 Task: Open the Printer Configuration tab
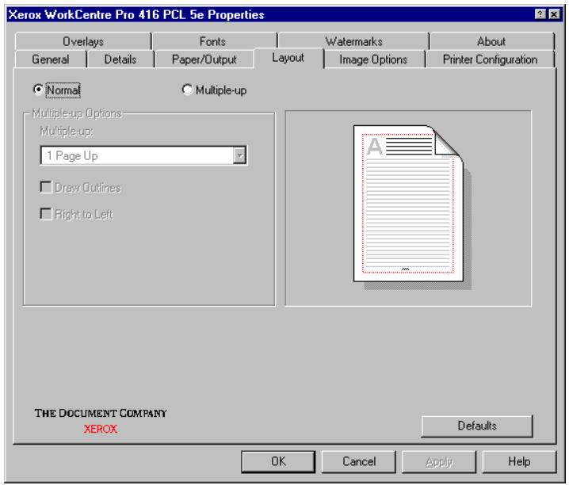coord(490,59)
